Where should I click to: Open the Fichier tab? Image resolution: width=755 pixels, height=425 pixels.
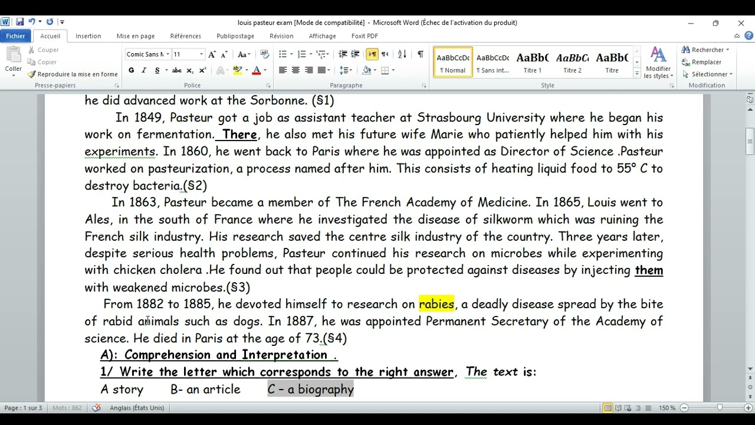pyautogui.click(x=15, y=36)
